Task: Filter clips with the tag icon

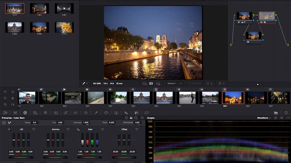Action: pyautogui.click(x=5, y=105)
